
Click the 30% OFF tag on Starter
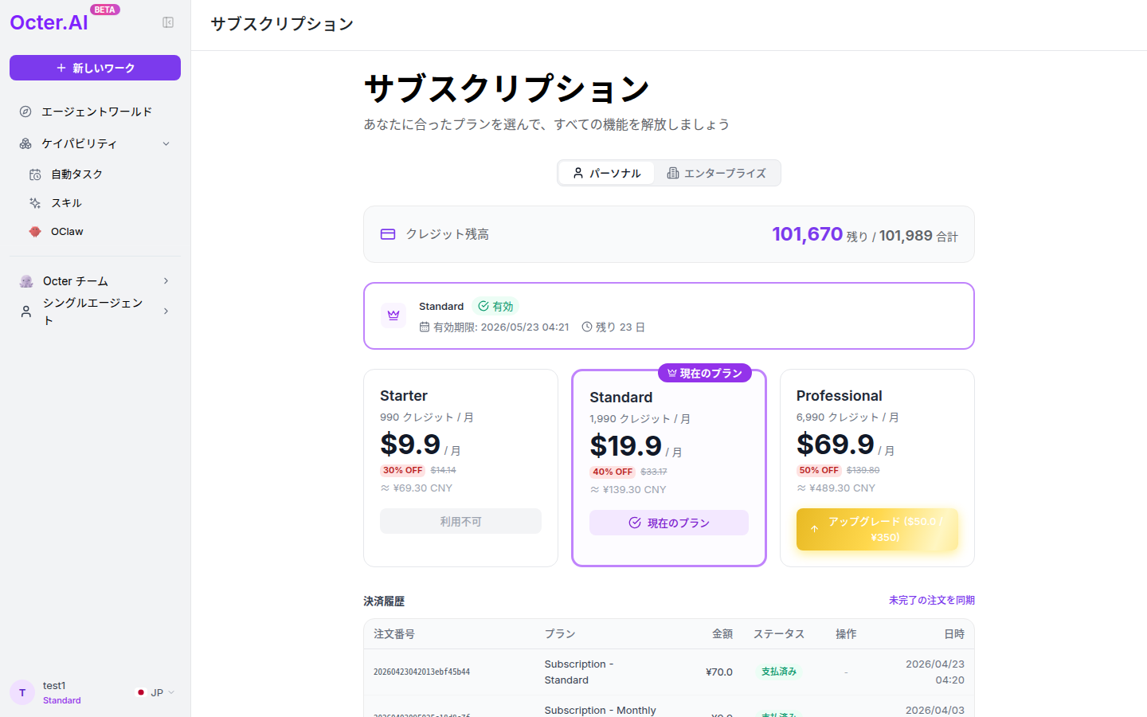tap(402, 470)
